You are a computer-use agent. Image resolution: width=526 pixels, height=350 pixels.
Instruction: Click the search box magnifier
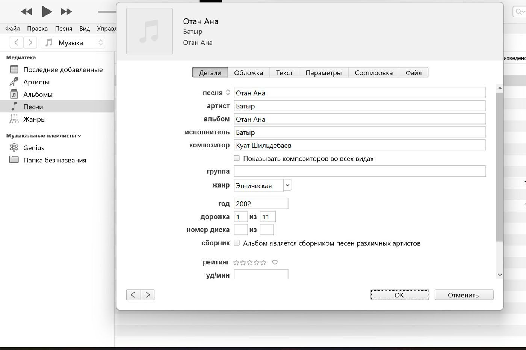[519, 12]
